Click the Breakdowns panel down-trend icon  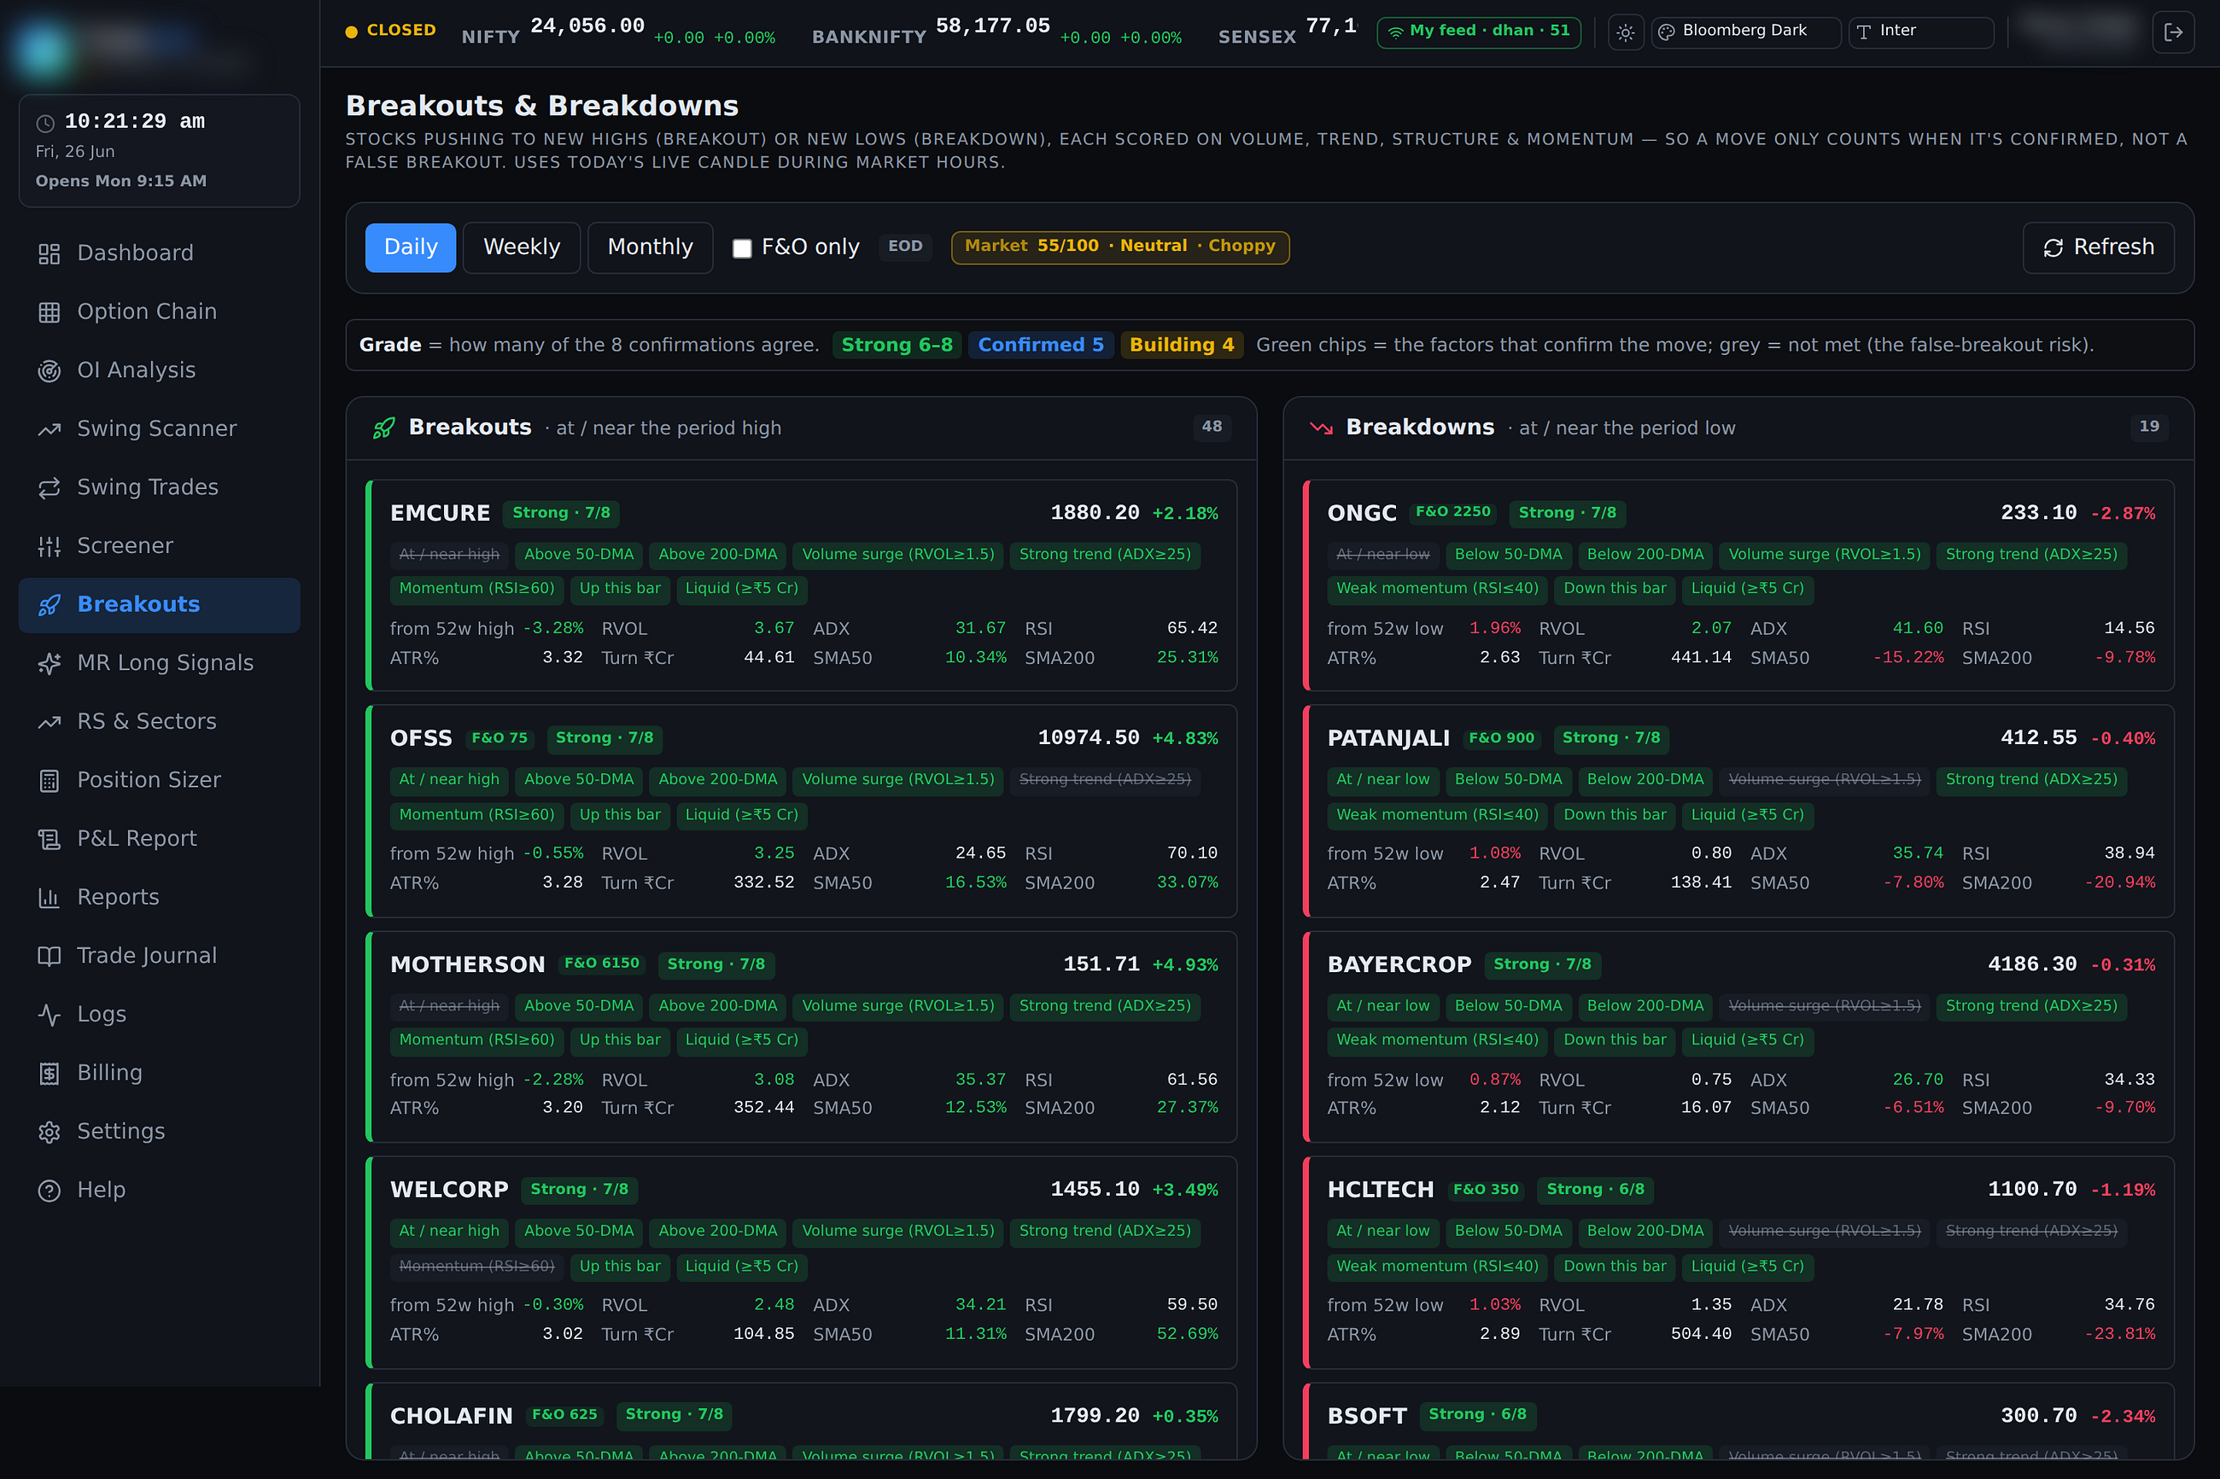pos(1321,428)
